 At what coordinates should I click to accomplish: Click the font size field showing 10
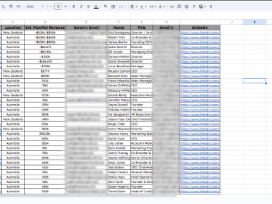tap(58, 7)
